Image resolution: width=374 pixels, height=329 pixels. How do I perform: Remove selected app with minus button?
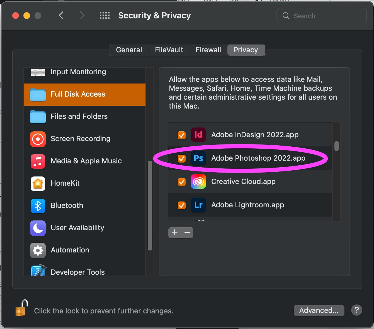pos(187,232)
